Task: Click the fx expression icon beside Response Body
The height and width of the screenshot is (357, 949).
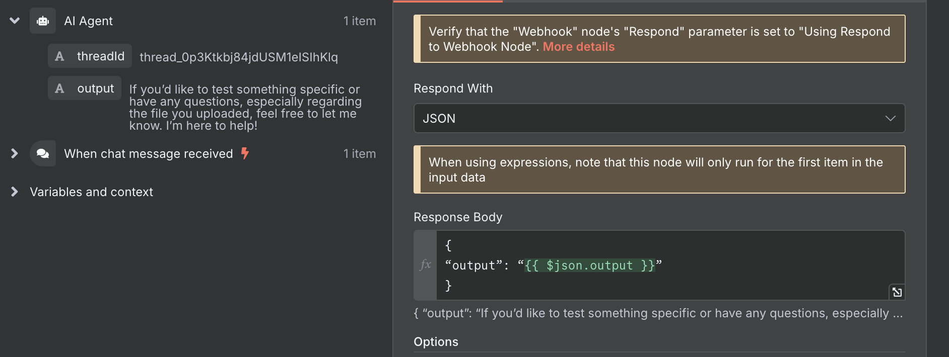Action: point(426,265)
